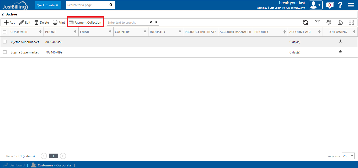Sort by the EMAIL column header
The width and height of the screenshot is (358, 168).
tap(85, 32)
